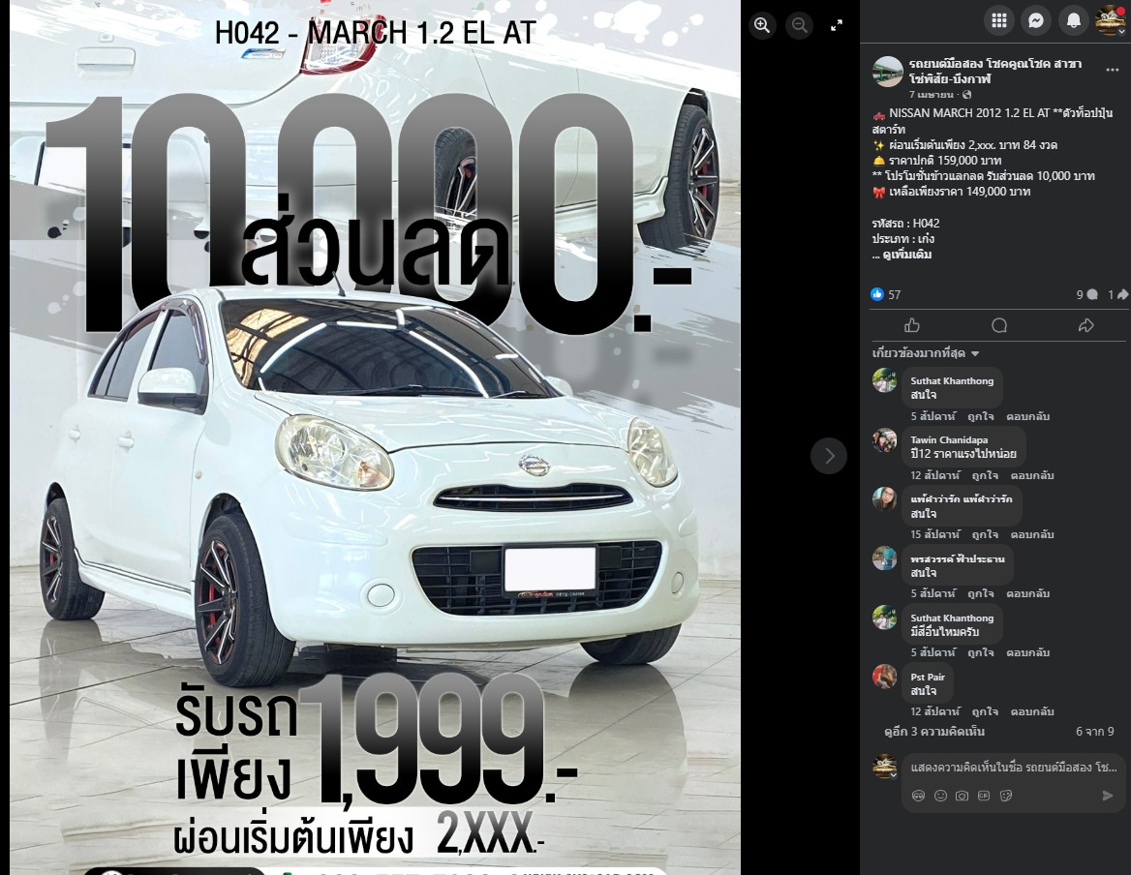Like Pst Pair's comment
The image size is (1131, 875).
[x=985, y=711]
